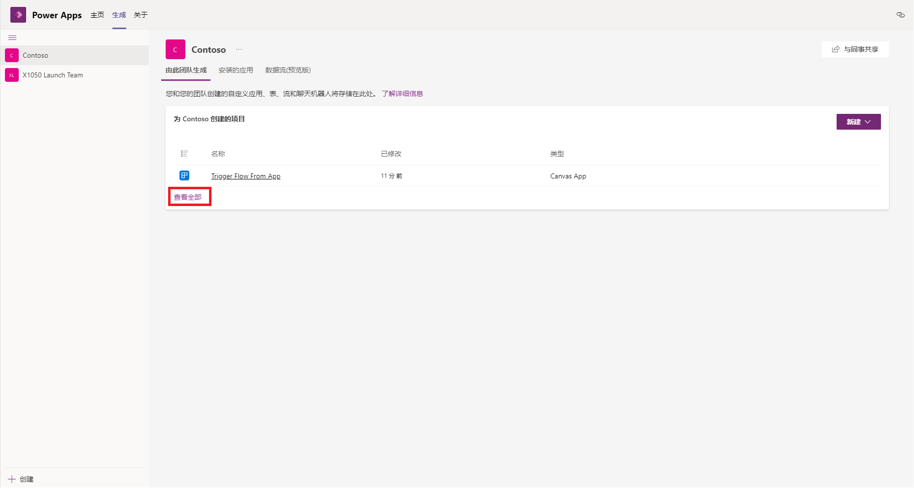Open the Trigger Flow From App link
Viewport: 914px width, 488px height.
[246, 176]
